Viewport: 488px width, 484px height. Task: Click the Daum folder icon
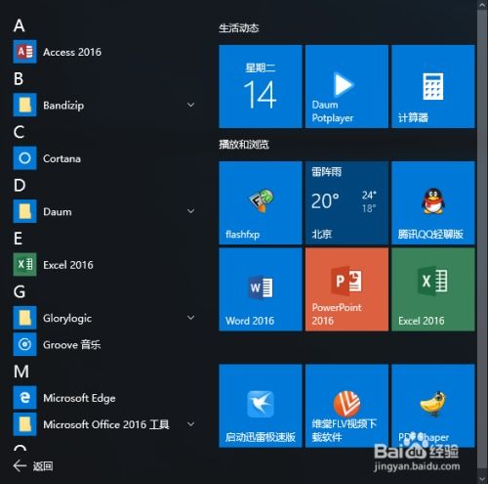click(x=24, y=211)
